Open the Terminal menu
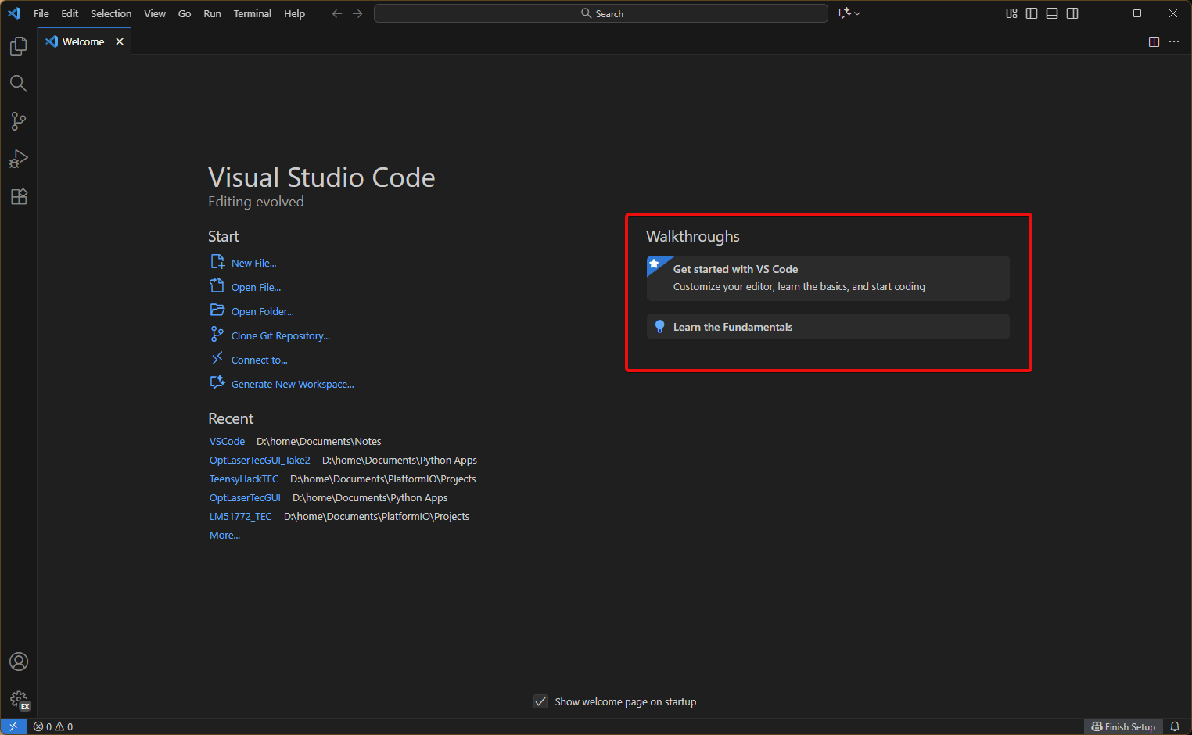 pos(253,13)
